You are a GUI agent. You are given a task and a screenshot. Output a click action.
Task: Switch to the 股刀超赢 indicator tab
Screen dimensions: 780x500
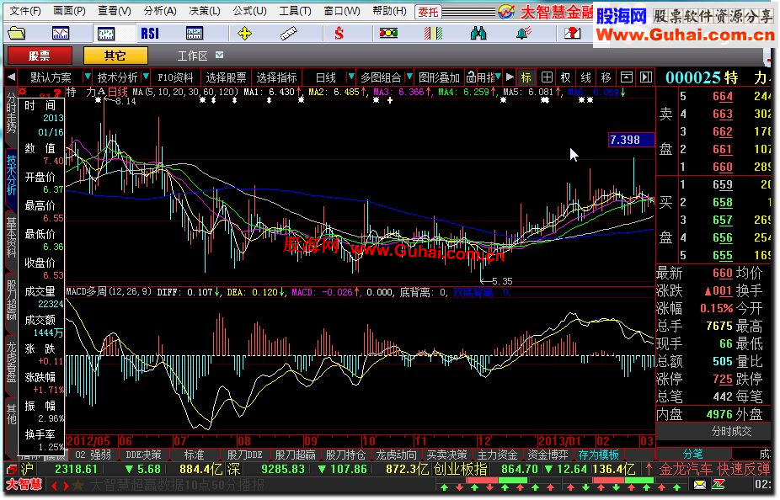[295, 455]
